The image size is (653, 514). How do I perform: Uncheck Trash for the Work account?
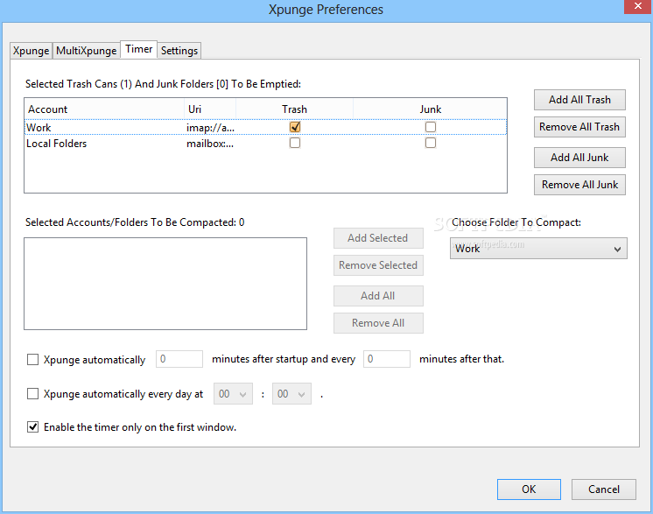[x=295, y=127]
